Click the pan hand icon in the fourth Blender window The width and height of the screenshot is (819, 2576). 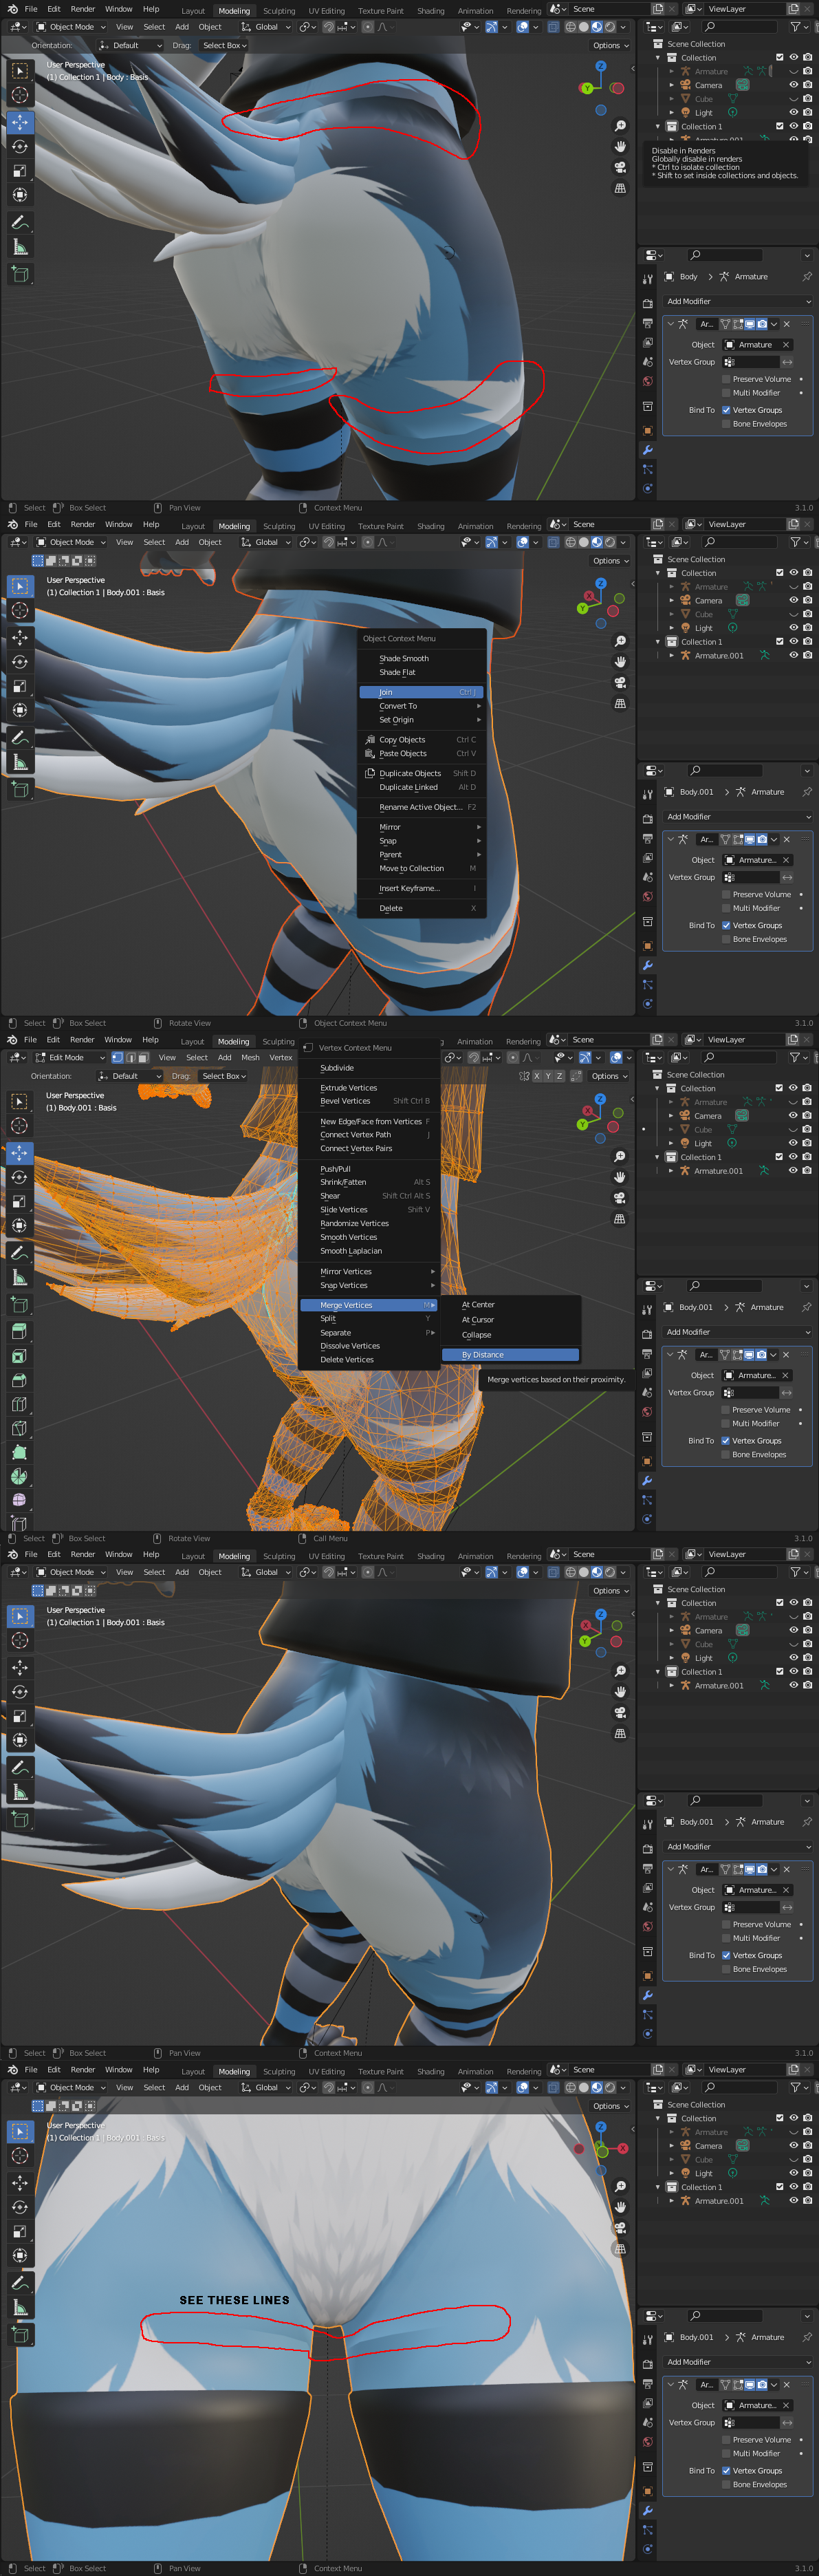pos(620,1691)
